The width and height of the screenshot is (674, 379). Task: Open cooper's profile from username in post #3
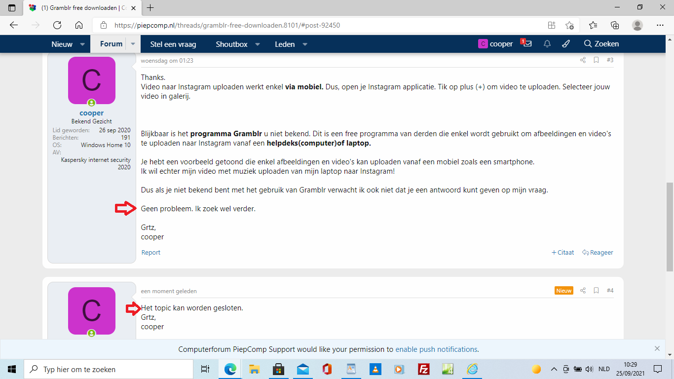92,113
